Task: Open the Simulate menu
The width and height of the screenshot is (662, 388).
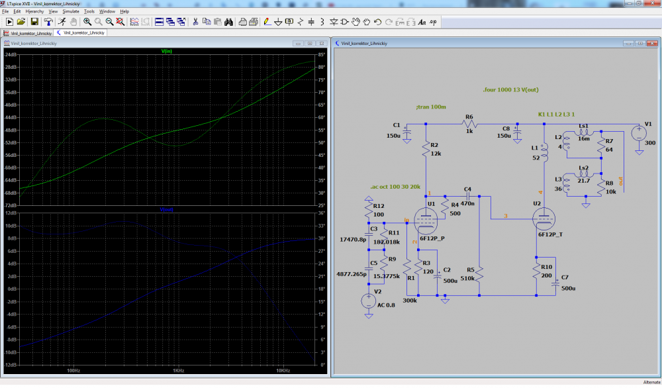Action: tap(70, 11)
